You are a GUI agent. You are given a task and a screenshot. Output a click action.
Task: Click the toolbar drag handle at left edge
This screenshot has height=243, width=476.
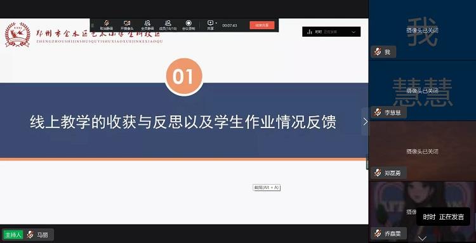tap(93, 25)
